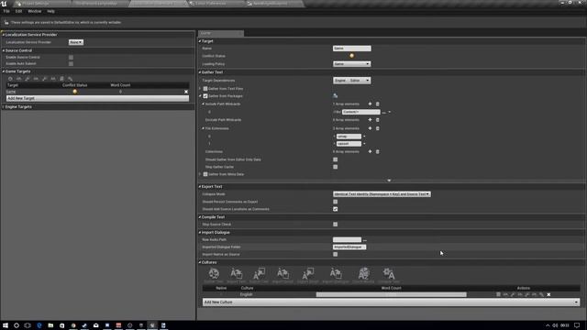Image resolution: width=587 pixels, height=330 pixels.
Task: Click Export Script icon in Cultures toolbar
Action: coord(308,274)
